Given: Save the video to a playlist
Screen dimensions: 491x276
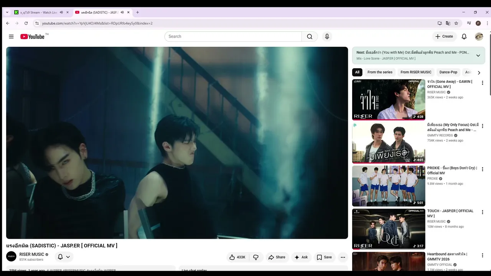Looking at the screenshot, I should tap(324, 257).
